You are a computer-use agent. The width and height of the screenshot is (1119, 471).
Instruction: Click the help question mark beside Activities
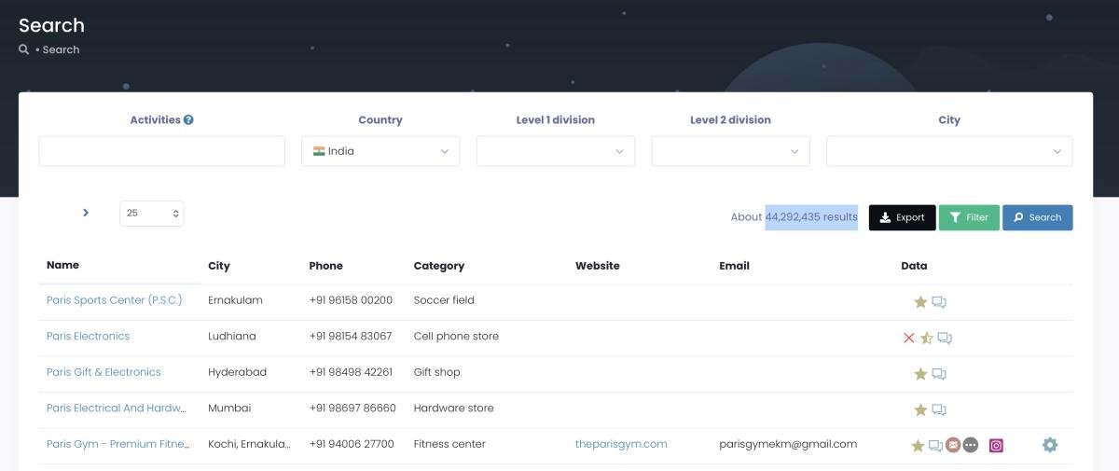pos(188,120)
